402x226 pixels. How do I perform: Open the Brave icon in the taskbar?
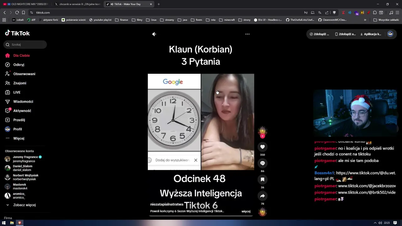[x=19, y=223]
